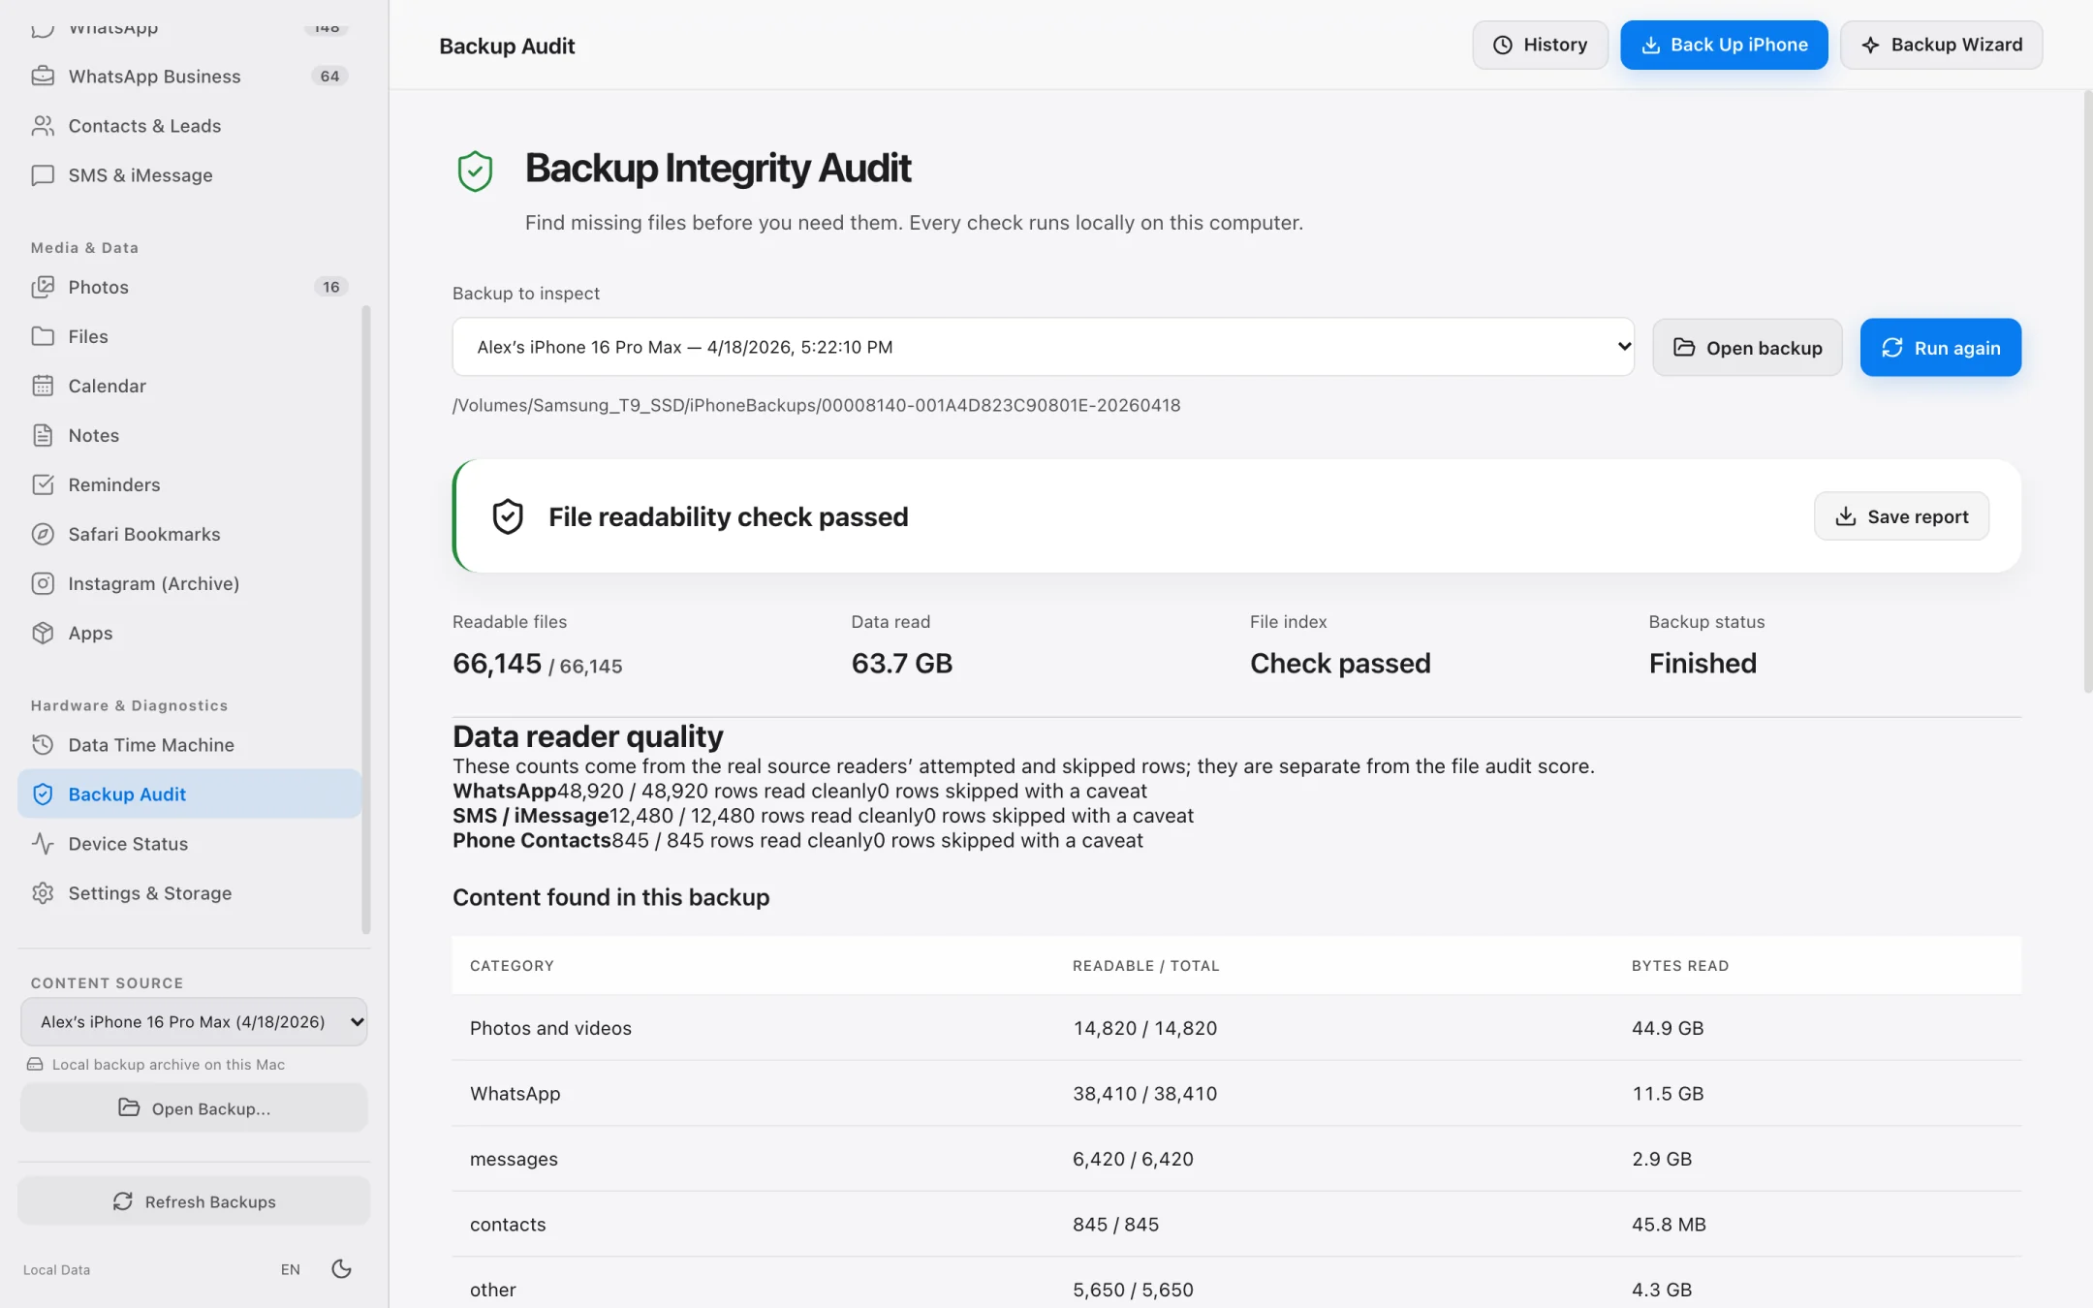Screen dimensions: 2093x1308
Task: Click messages row bytes 2.9 GB
Action: coord(1661,1158)
